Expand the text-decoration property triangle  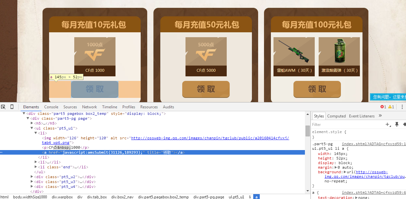point(356,197)
